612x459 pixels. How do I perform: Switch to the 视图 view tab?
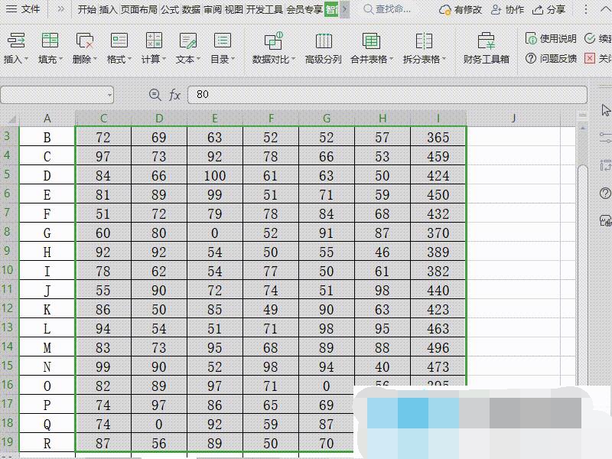(233, 9)
